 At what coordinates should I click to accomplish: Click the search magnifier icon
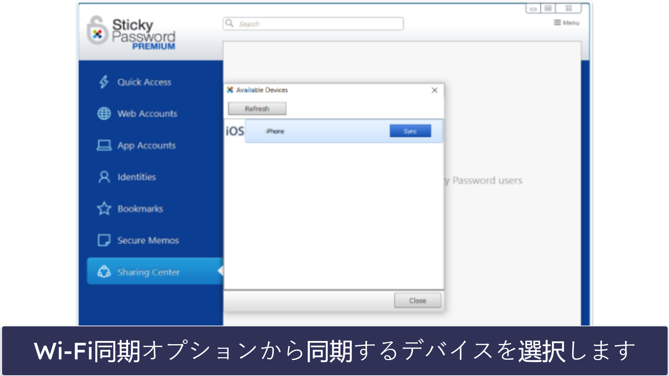[230, 23]
